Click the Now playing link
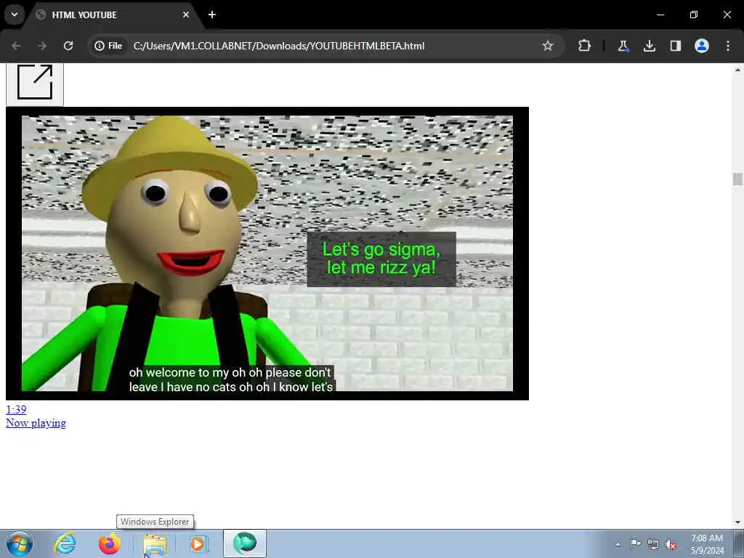 point(36,423)
